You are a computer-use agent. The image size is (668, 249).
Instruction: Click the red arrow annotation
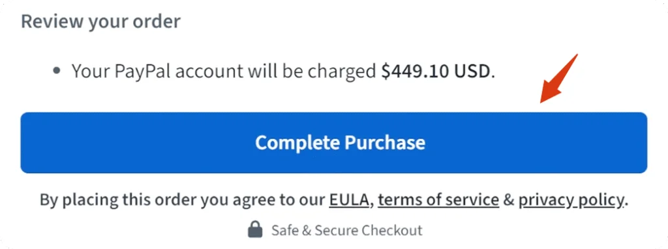pos(558,79)
